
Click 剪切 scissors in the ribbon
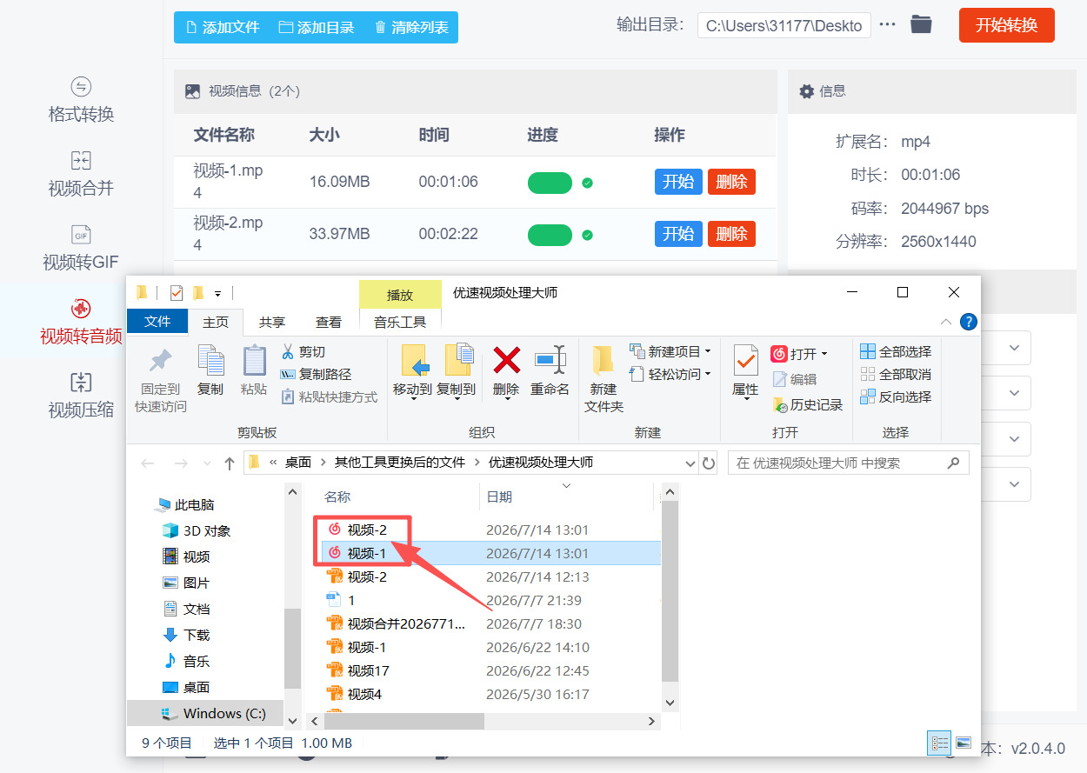[303, 351]
